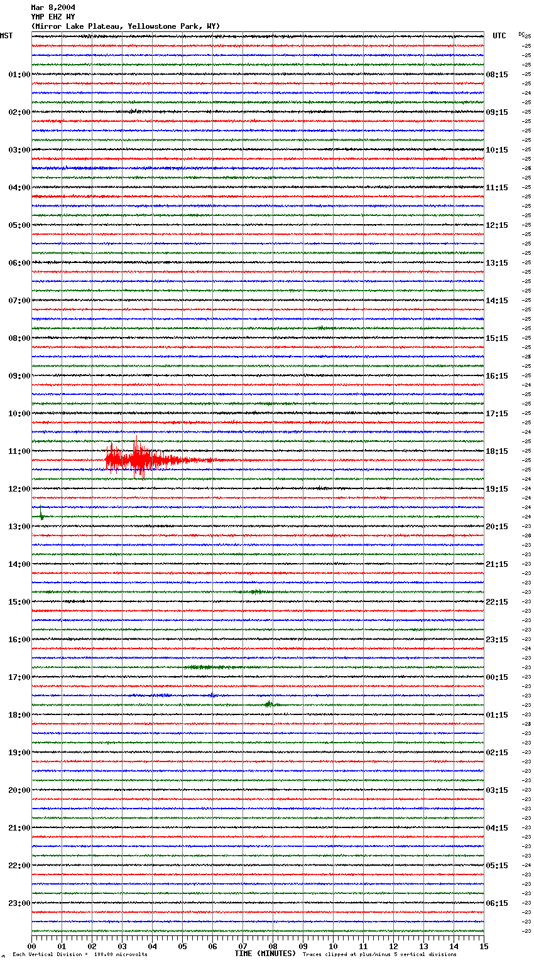Select the 01:00 MST time label
534x963 pixels.
19,75
